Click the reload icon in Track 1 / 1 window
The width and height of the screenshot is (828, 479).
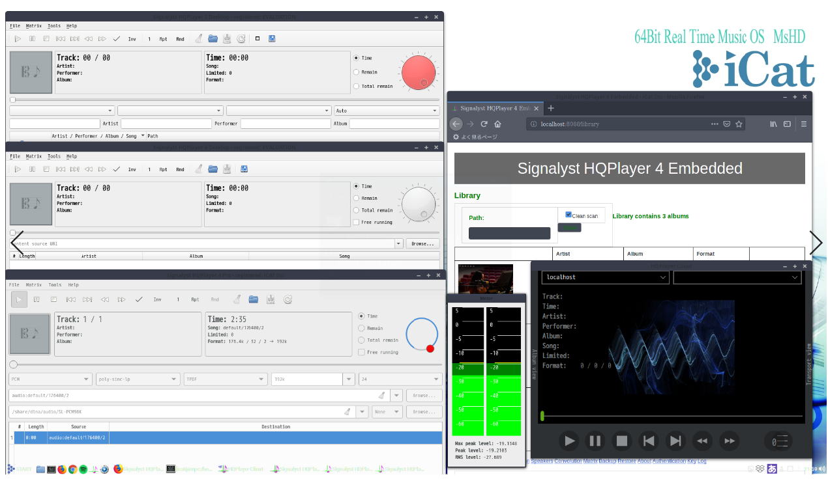pos(288,299)
